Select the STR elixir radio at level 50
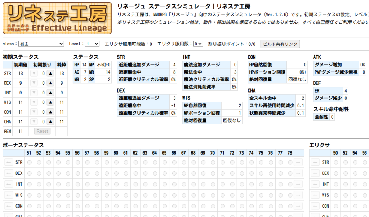Viewport: 369px width, 217px height. [335, 163]
